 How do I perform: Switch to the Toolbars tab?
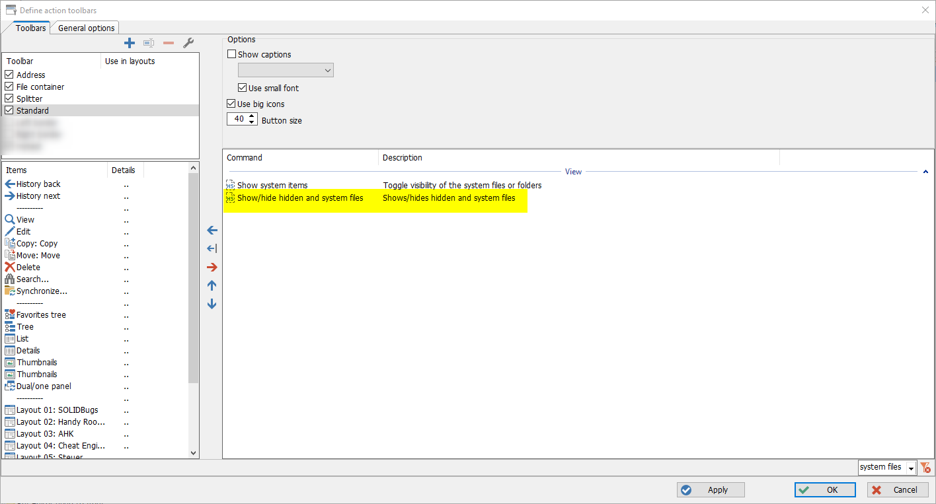point(31,28)
